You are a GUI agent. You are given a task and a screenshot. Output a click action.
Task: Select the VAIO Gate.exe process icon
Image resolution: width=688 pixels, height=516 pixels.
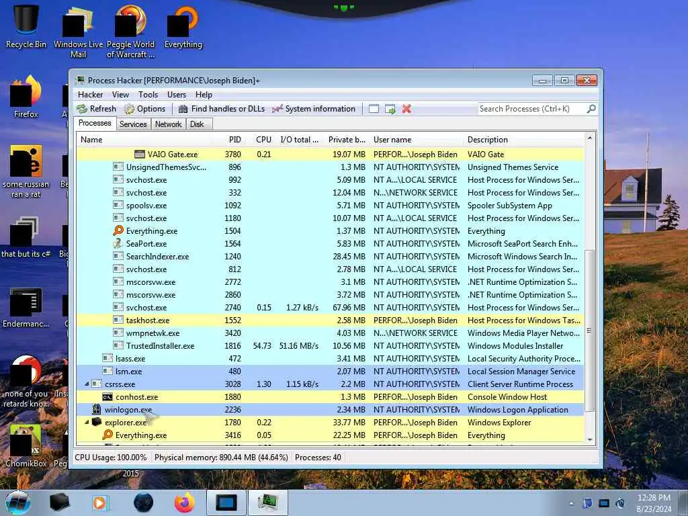(x=140, y=154)
